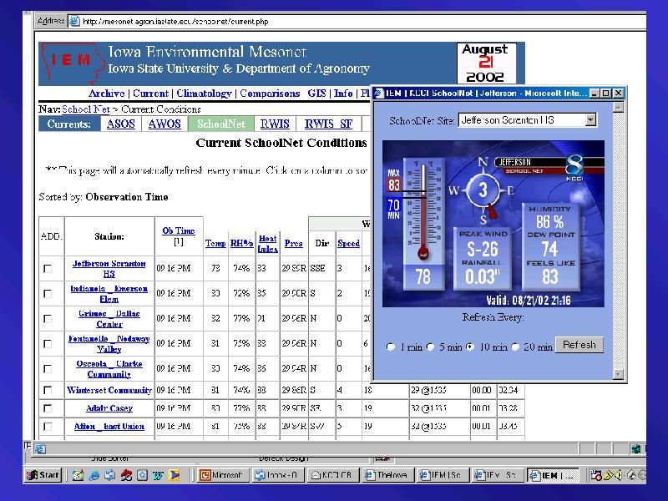The height and width of the screenshot is (501, 668).
Task: Open the Climatology menu link
Action: coord(204,94)
